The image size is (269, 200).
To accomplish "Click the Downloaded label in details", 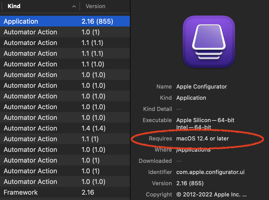I will tap(155, 161).
